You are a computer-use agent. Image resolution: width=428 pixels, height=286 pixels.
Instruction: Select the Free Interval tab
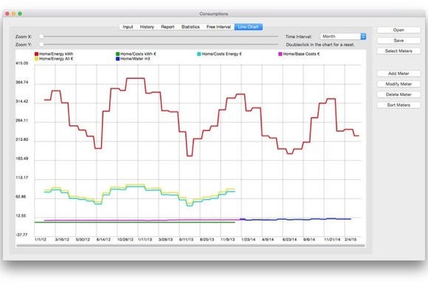(218, 27)
